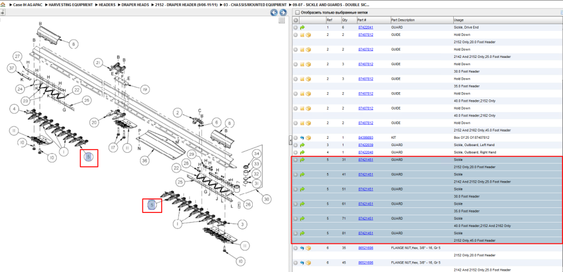Click the blue back arrow above diagram
The height and width of the screenshot is (272, 563).
(x=274, y=13)
